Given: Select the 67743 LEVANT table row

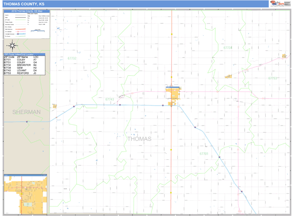Looking at the screenshot, I should (x=24, y=70).
